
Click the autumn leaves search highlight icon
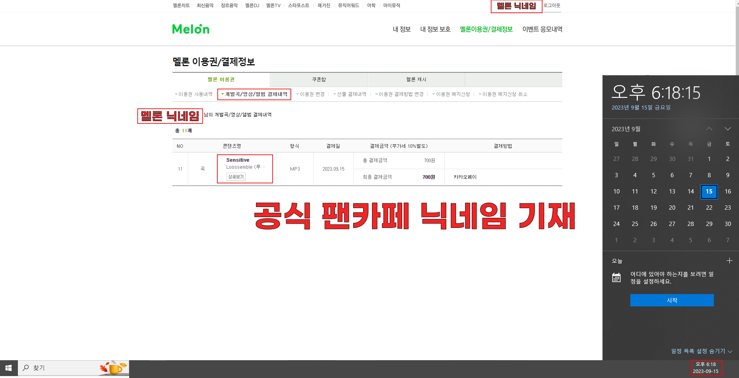[x=114, y=368]
